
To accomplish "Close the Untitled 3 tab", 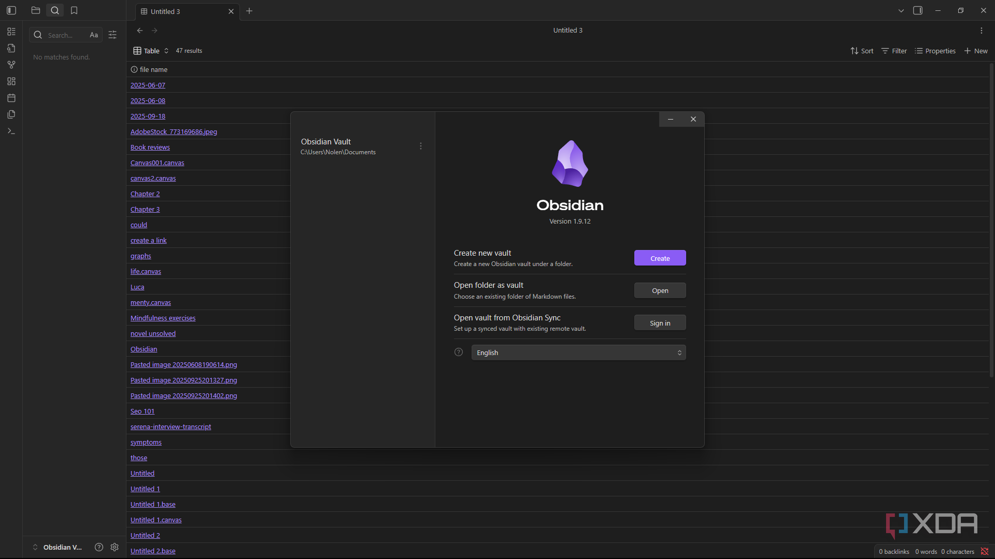I will [x=231, y=11].
